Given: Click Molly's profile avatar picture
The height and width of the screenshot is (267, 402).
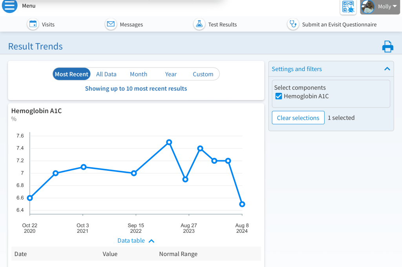Looking at the screenshot, I should tap(368, 7).
